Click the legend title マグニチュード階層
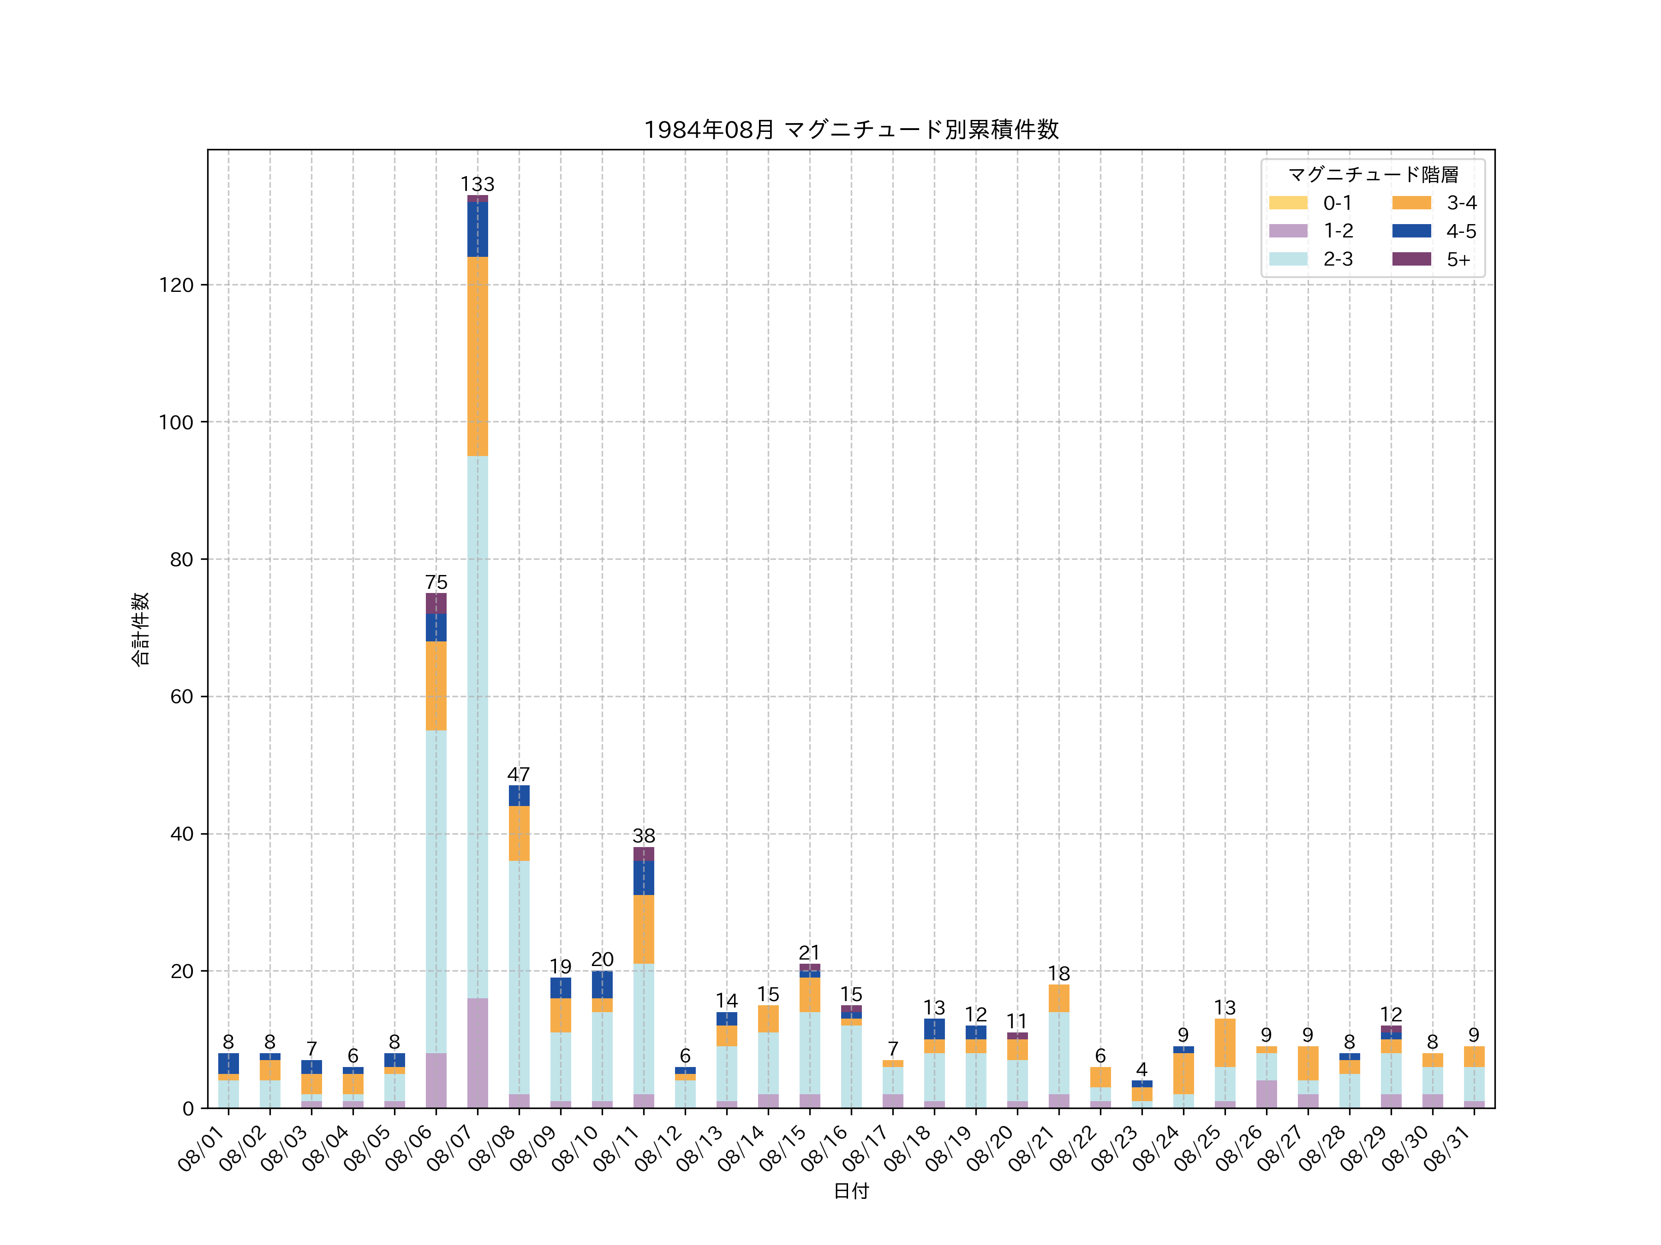The image size is (1661, 1245). click(1373, 175)
